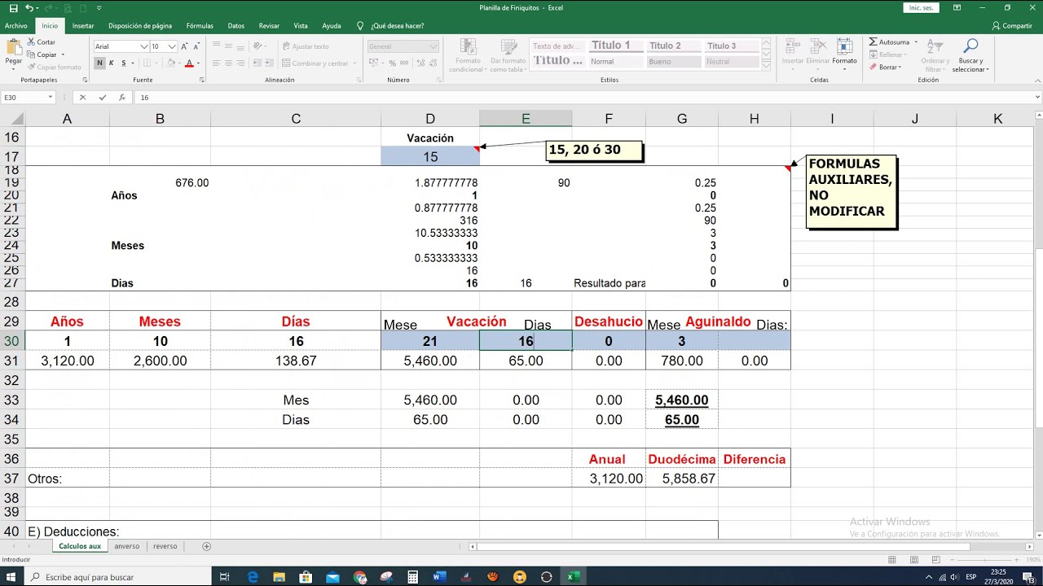Viewport: 1043px width, 586px height.
Task: Click the Compartir share button
Action: [x=1012, y=25]
